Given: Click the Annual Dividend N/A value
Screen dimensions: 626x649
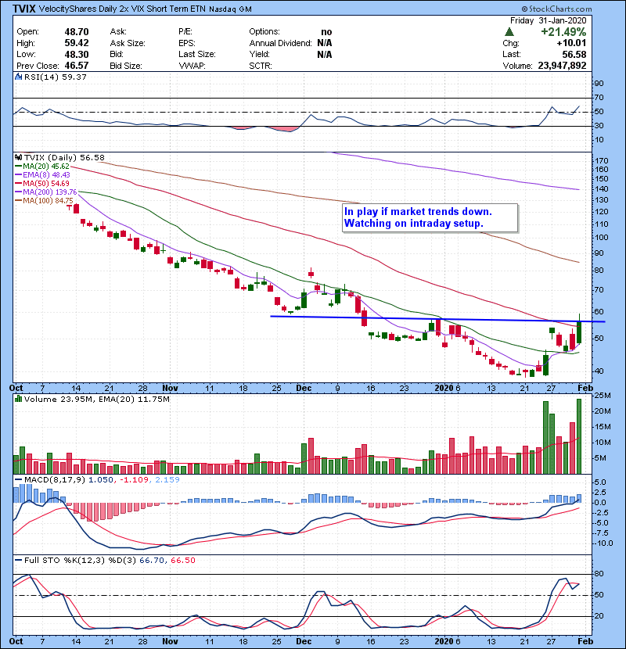Looking at the screenshot, I should 325,43.
